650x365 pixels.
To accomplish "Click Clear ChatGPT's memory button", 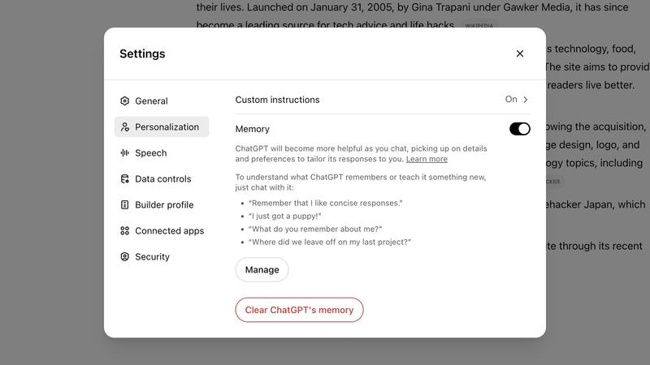I will tap(299, 310).
